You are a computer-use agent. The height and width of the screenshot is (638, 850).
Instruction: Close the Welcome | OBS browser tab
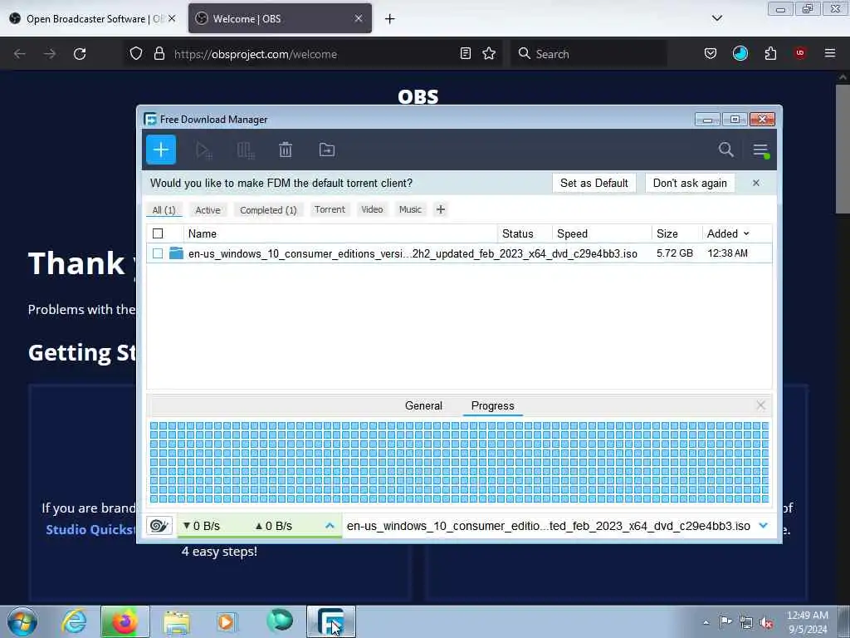tap(359, 18)
